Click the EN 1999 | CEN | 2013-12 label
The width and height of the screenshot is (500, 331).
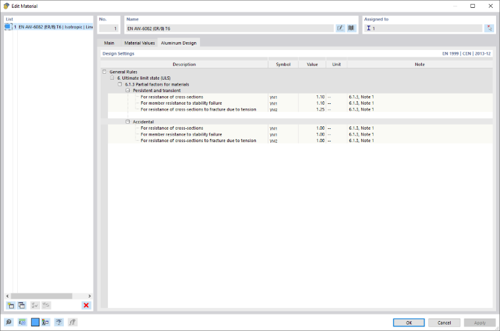(x=466, y=53)
